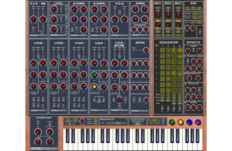The width and height of the screenshot is (232, 151).
Task: Click the yellow macro knob above the keyboard
Action: 181,122
